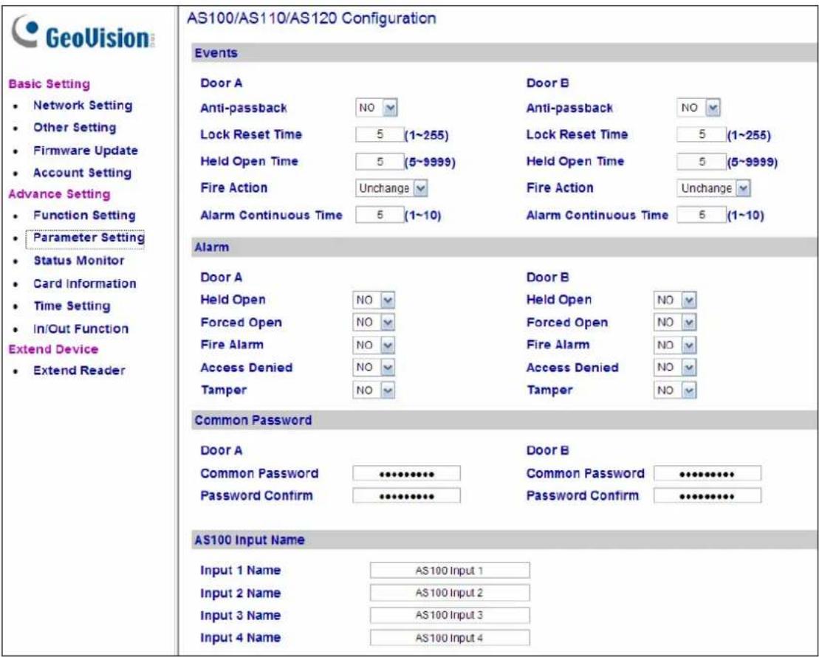This screenshot has width=819, height=657.
Task: Open Extend Reader page
Action: point(79,371)
